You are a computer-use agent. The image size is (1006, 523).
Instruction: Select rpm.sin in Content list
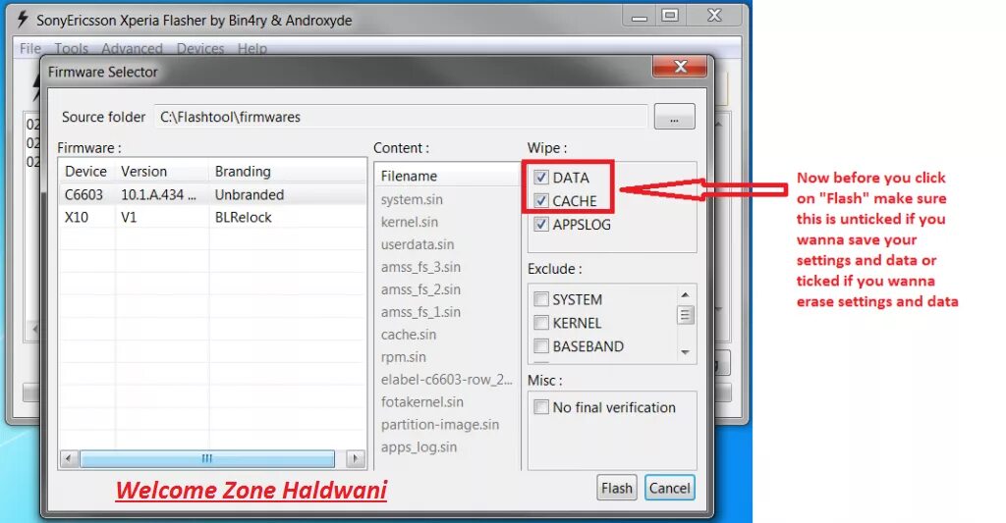[403, 357]
